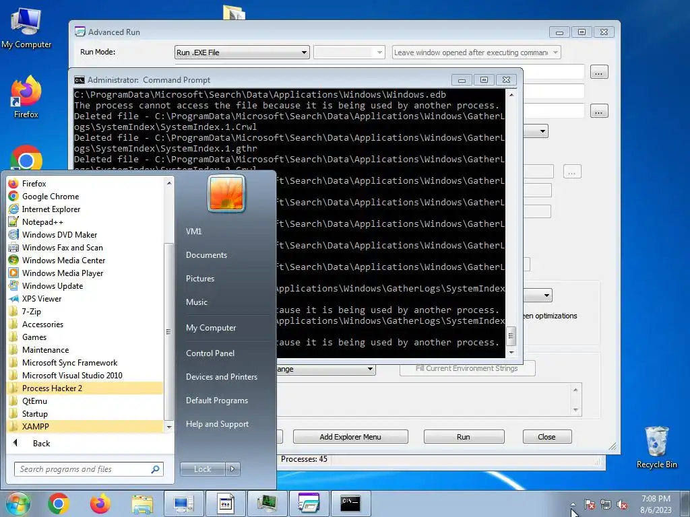Image resolution: width=690 pixels, height=517 pixels.
Task: Open Internet Explorer from programs list
Action: [85, 209]
